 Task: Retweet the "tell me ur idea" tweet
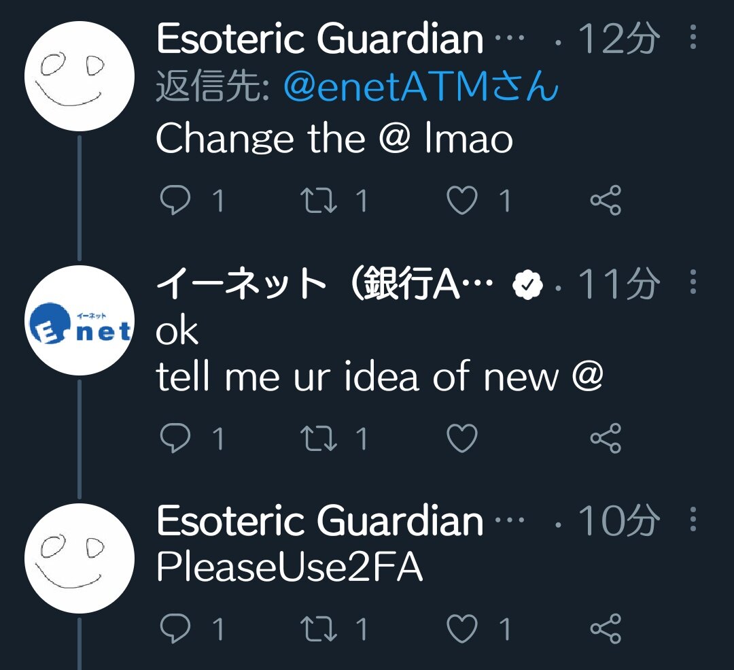click(318, 438)
